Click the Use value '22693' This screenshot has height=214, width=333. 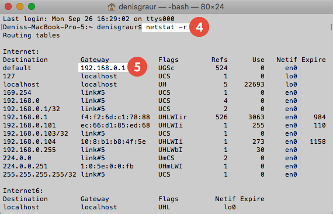coord(254,84)
